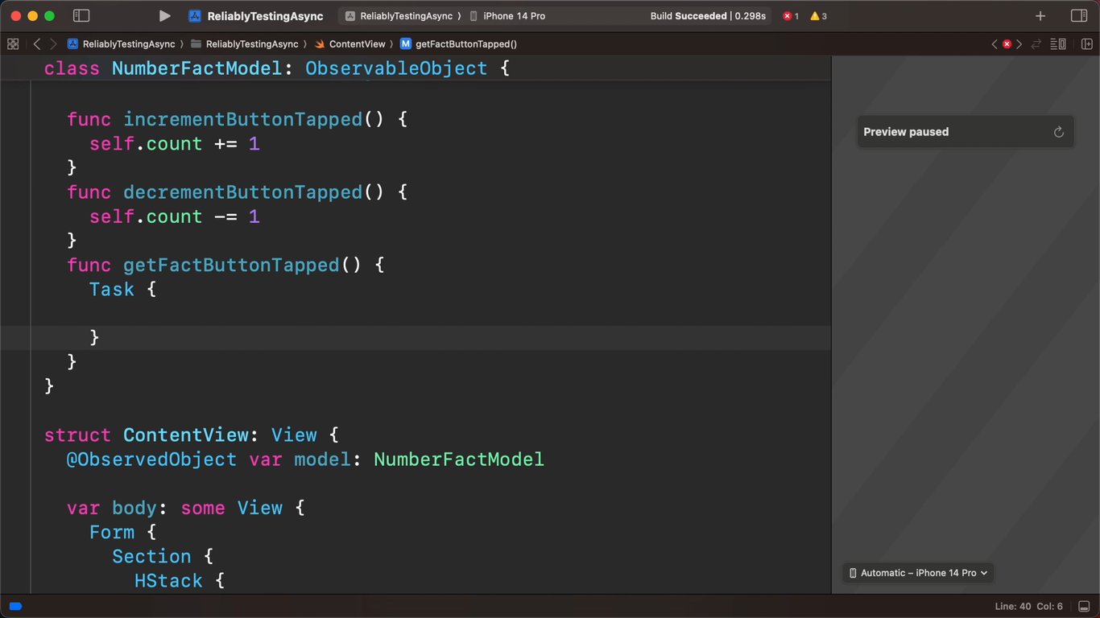
Task: Click the decrementButtonTapped function name
Action: click(242, 192)
